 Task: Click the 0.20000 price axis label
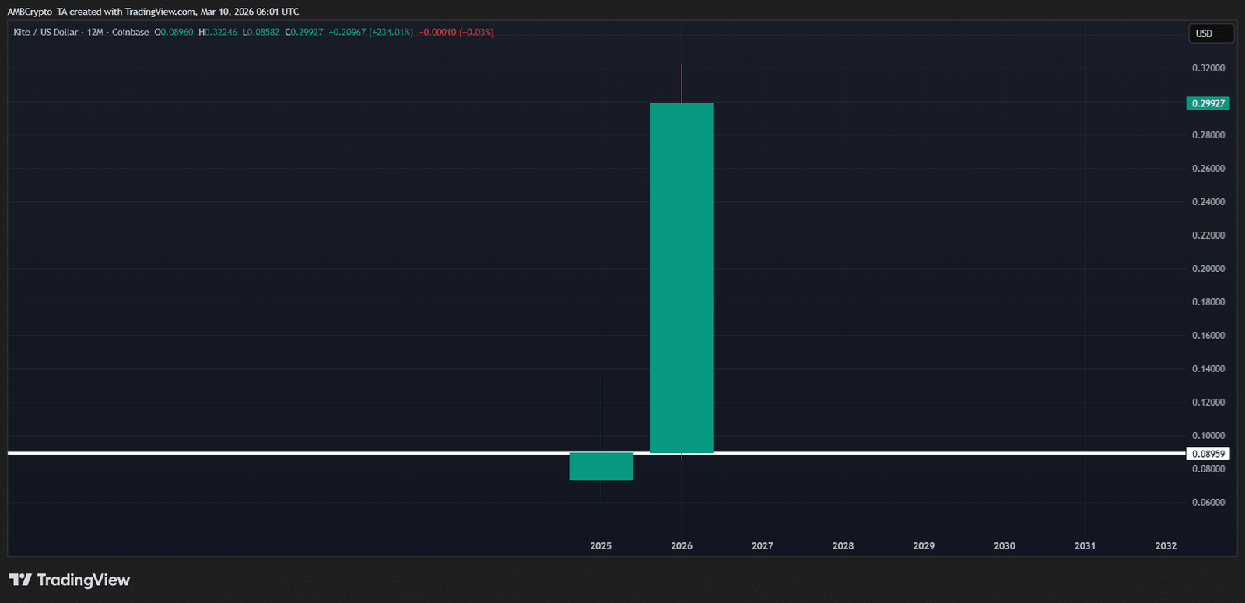click(1208, 269)
